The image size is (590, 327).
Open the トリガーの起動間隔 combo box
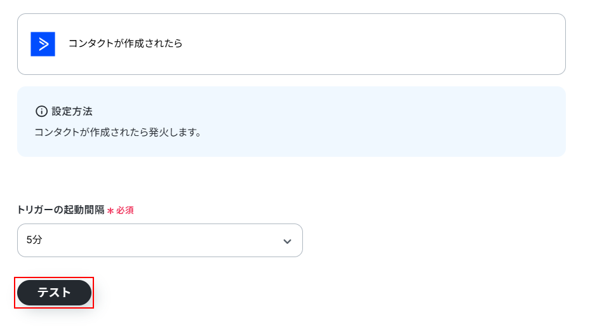(x=159, y=241)
